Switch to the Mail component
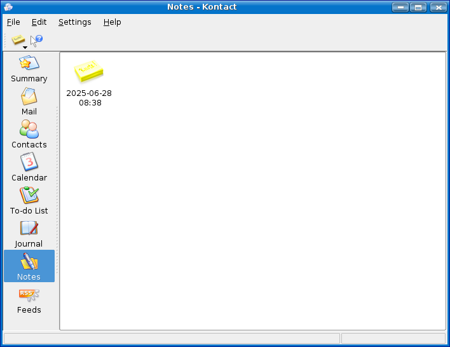The image size is (450, 347). 29,102
